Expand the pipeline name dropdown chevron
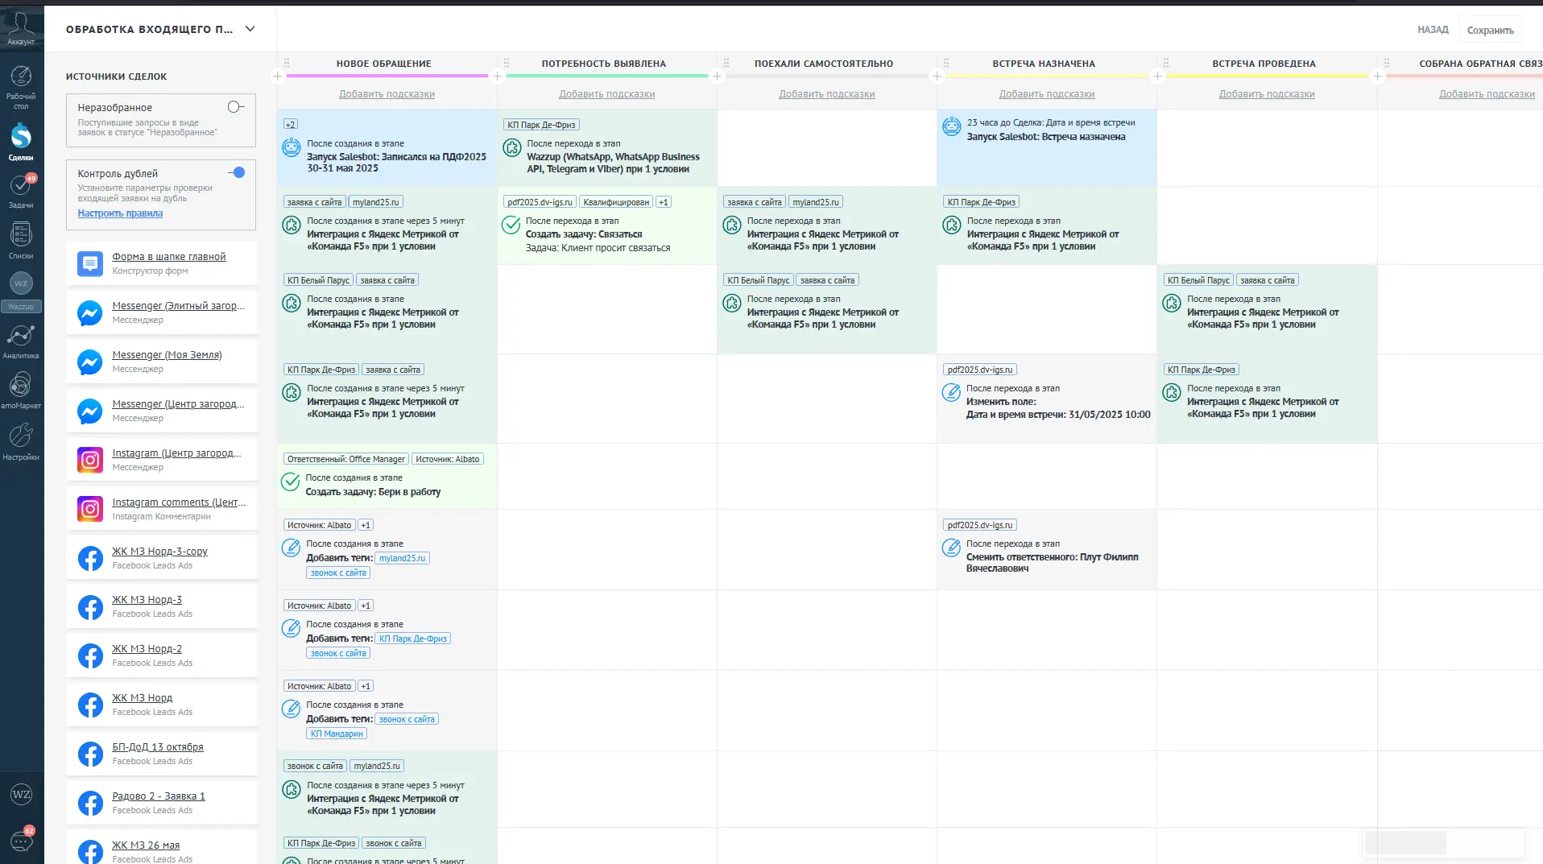This screenshot has height=864, width=1543. pos(250,29)
